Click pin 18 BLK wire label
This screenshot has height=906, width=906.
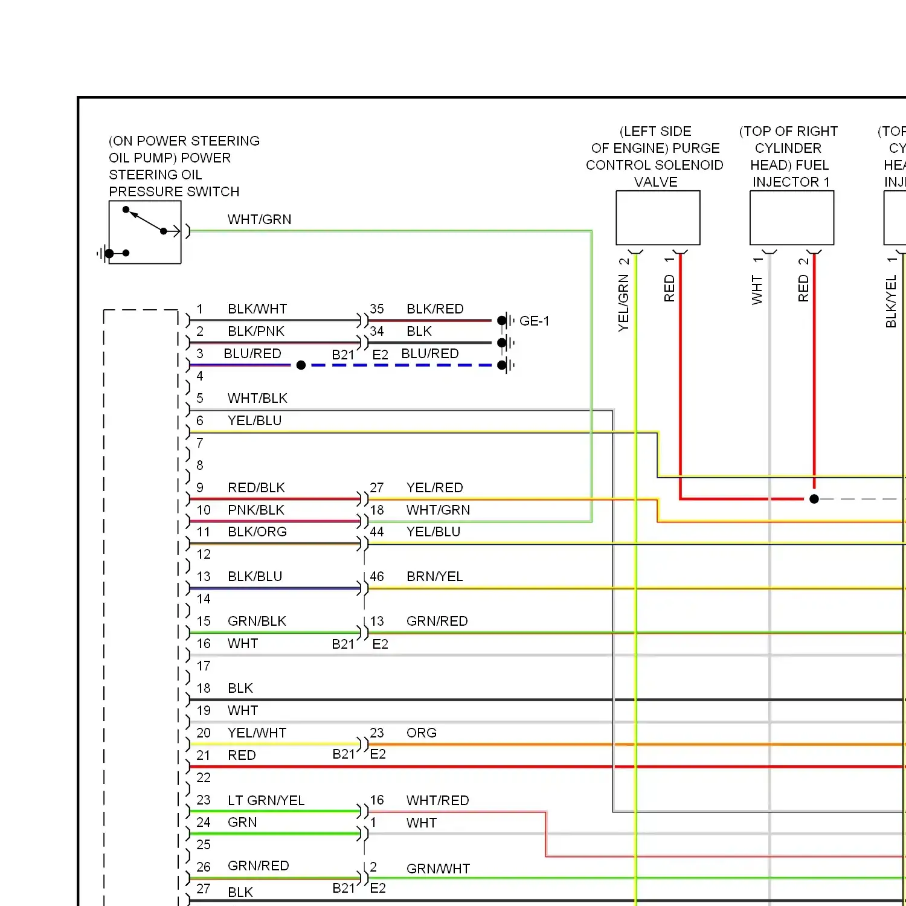[x=240, y=689]
